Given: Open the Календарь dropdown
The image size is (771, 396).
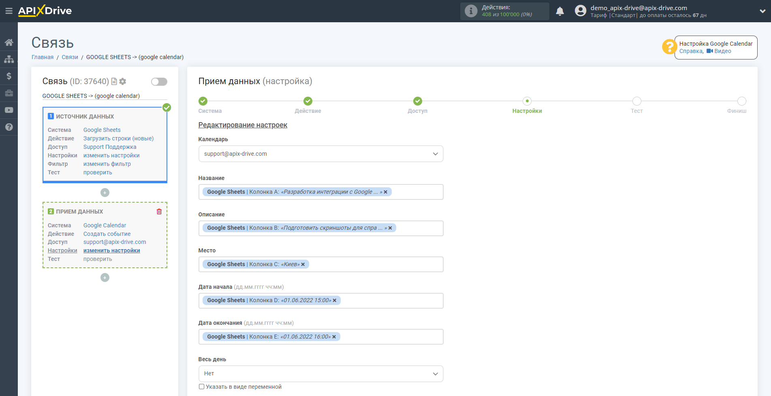Looking at the screenshot, I should point(321,154).
